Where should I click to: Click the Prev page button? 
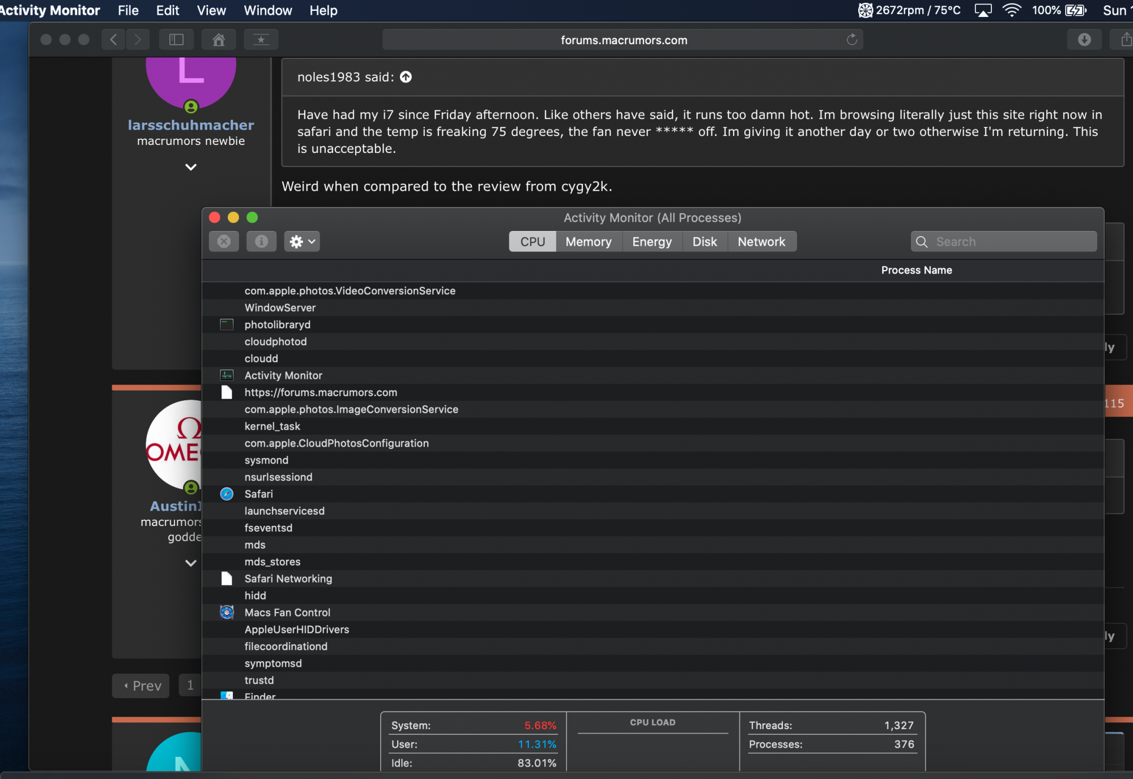tap(141, 686)
